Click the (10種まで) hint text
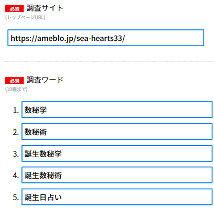Screen dimensions: 214x208 [x=16, y=89]
